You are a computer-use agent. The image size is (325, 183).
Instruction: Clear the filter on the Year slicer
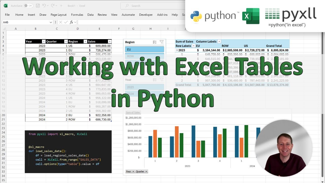click(x=161, y=80)
